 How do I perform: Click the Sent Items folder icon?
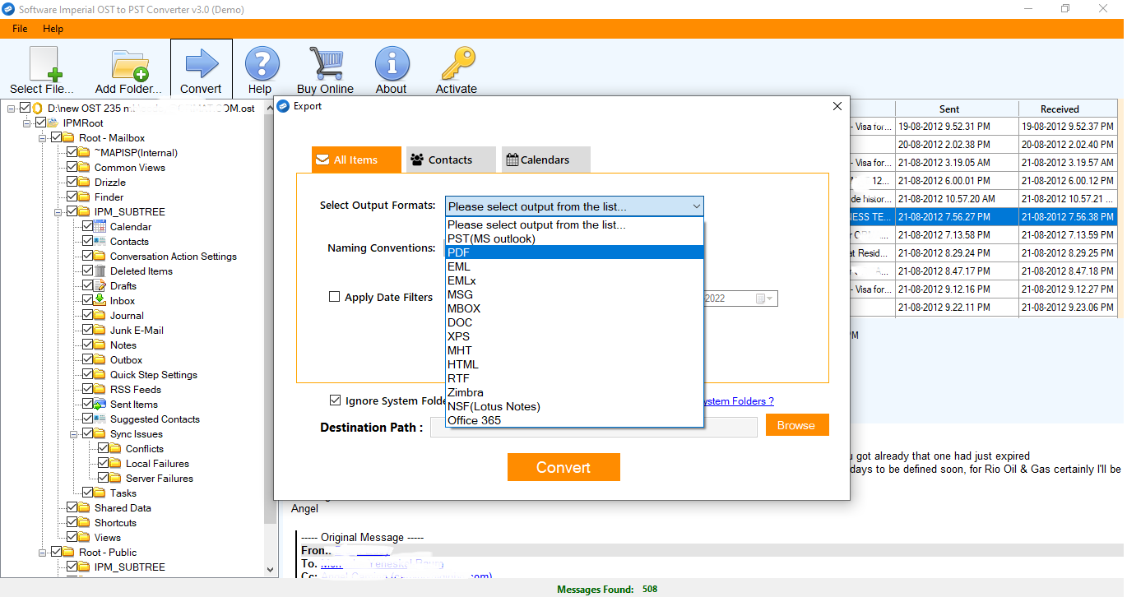pyautogui.click(x=100, y=405)
